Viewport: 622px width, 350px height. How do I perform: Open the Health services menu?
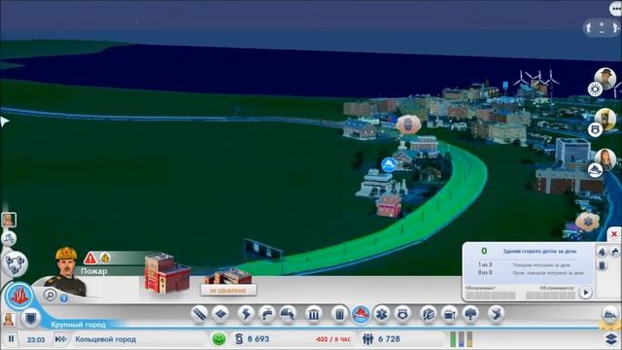coord(382,314)
